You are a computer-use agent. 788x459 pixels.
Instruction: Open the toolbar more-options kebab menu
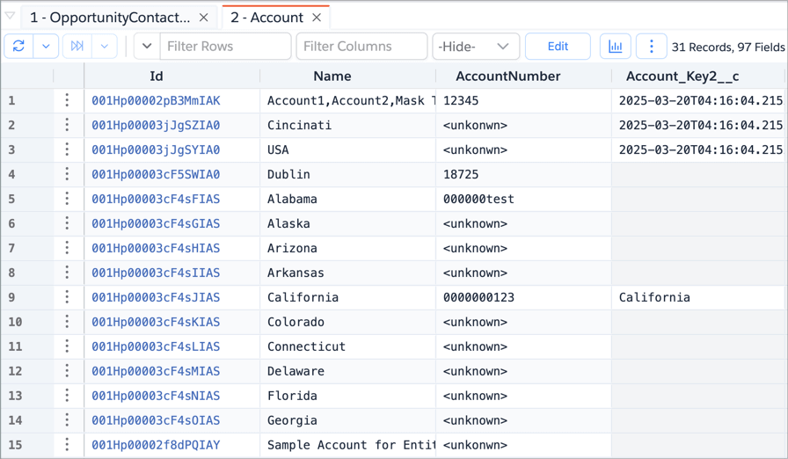pos(651,47)
